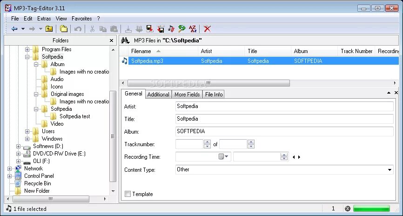Open the Content Type dropdown
The height and width of the screenshot is (216, 403).
pos(390,170)
